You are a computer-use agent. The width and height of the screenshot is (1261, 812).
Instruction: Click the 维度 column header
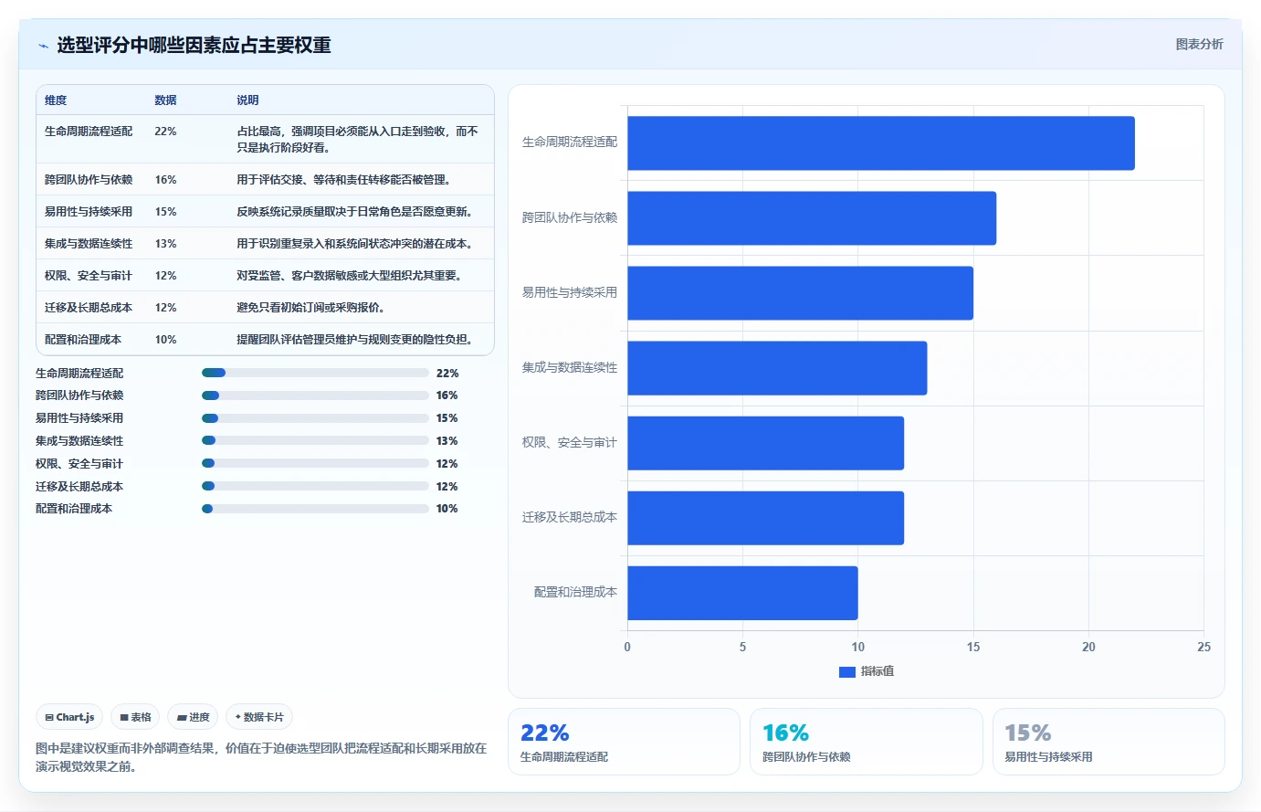coord(56,100)
